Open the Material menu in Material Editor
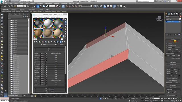Image resolution: width=182 pixels, height=102 pixels. click(x=40, y=17)
